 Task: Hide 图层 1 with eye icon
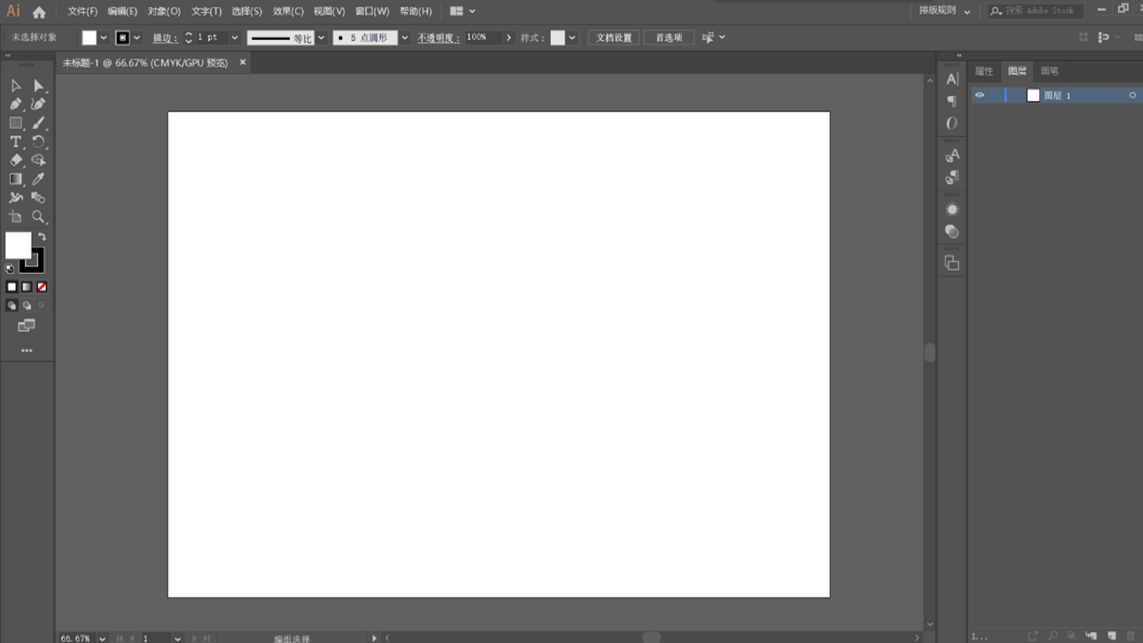click(x=980, y=95)
